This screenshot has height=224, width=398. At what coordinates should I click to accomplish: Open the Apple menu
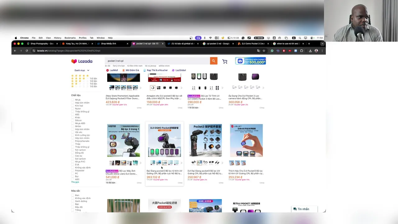tap(16, 38)
